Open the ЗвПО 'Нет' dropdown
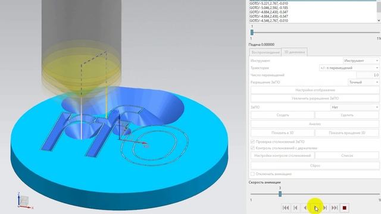Viewport: 381px width, 214px height. tap(355, 107)
